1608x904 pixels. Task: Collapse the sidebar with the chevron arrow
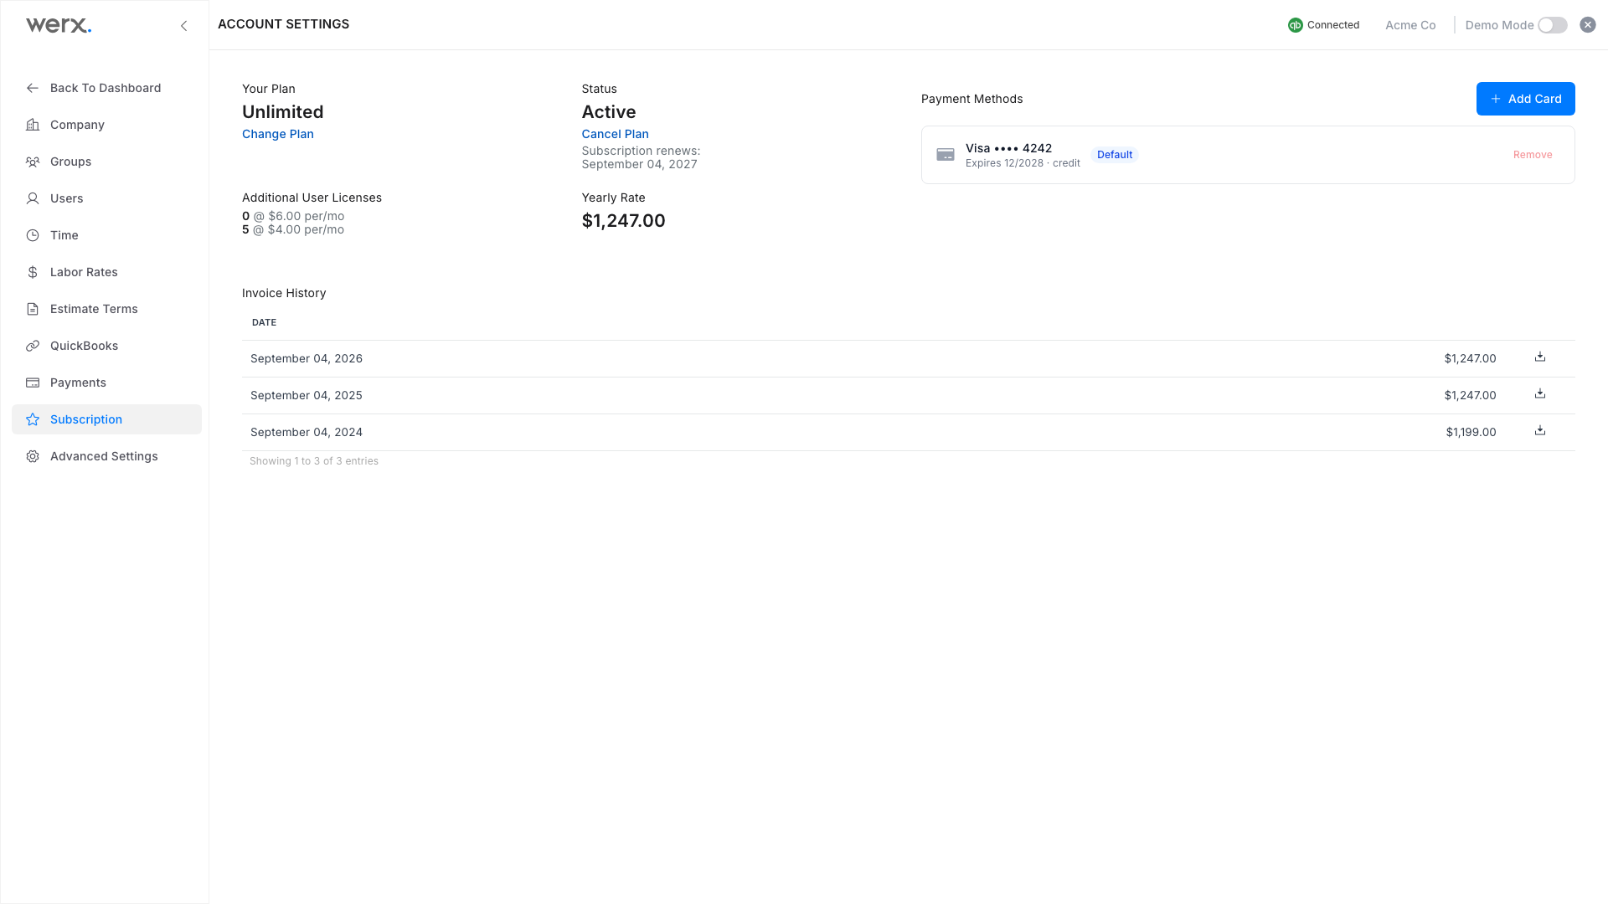[184, 26]
